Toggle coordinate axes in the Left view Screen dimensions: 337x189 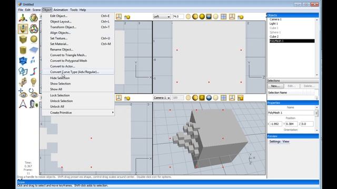pos(232,16)
